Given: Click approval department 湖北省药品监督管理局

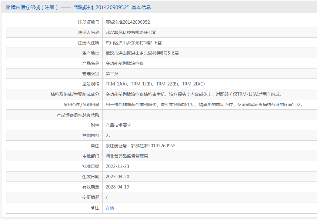Looking at the screenshot, I should [127, 156].
